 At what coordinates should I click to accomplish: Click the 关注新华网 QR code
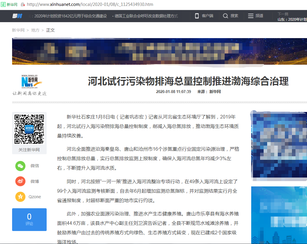click(x=29, y=129)
